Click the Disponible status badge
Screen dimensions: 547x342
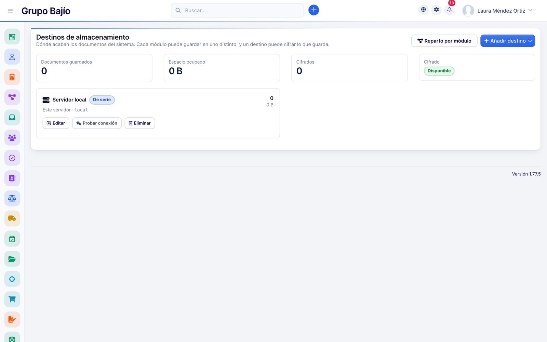tap(439, 71)
